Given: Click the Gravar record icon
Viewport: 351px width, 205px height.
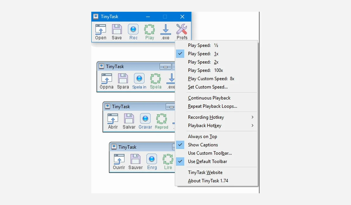Looking at the screenshot, I should pyautogui.click(x=145, y=119).
